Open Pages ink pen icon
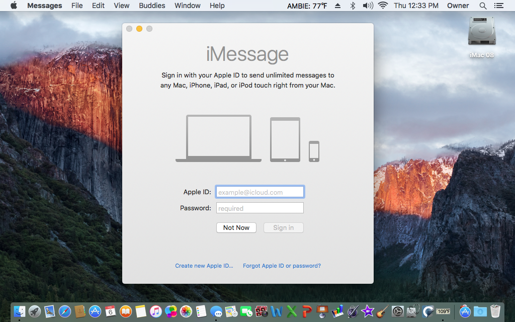 pos(353,311)
